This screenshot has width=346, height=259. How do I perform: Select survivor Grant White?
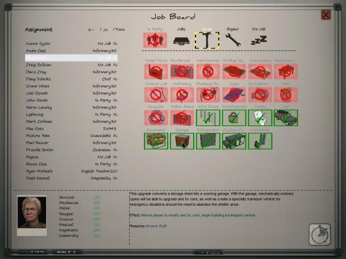(x=71, y=86)
